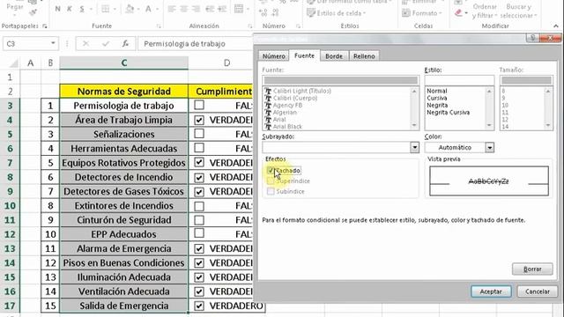Click the decrease decimal icon

pos(276,13)
